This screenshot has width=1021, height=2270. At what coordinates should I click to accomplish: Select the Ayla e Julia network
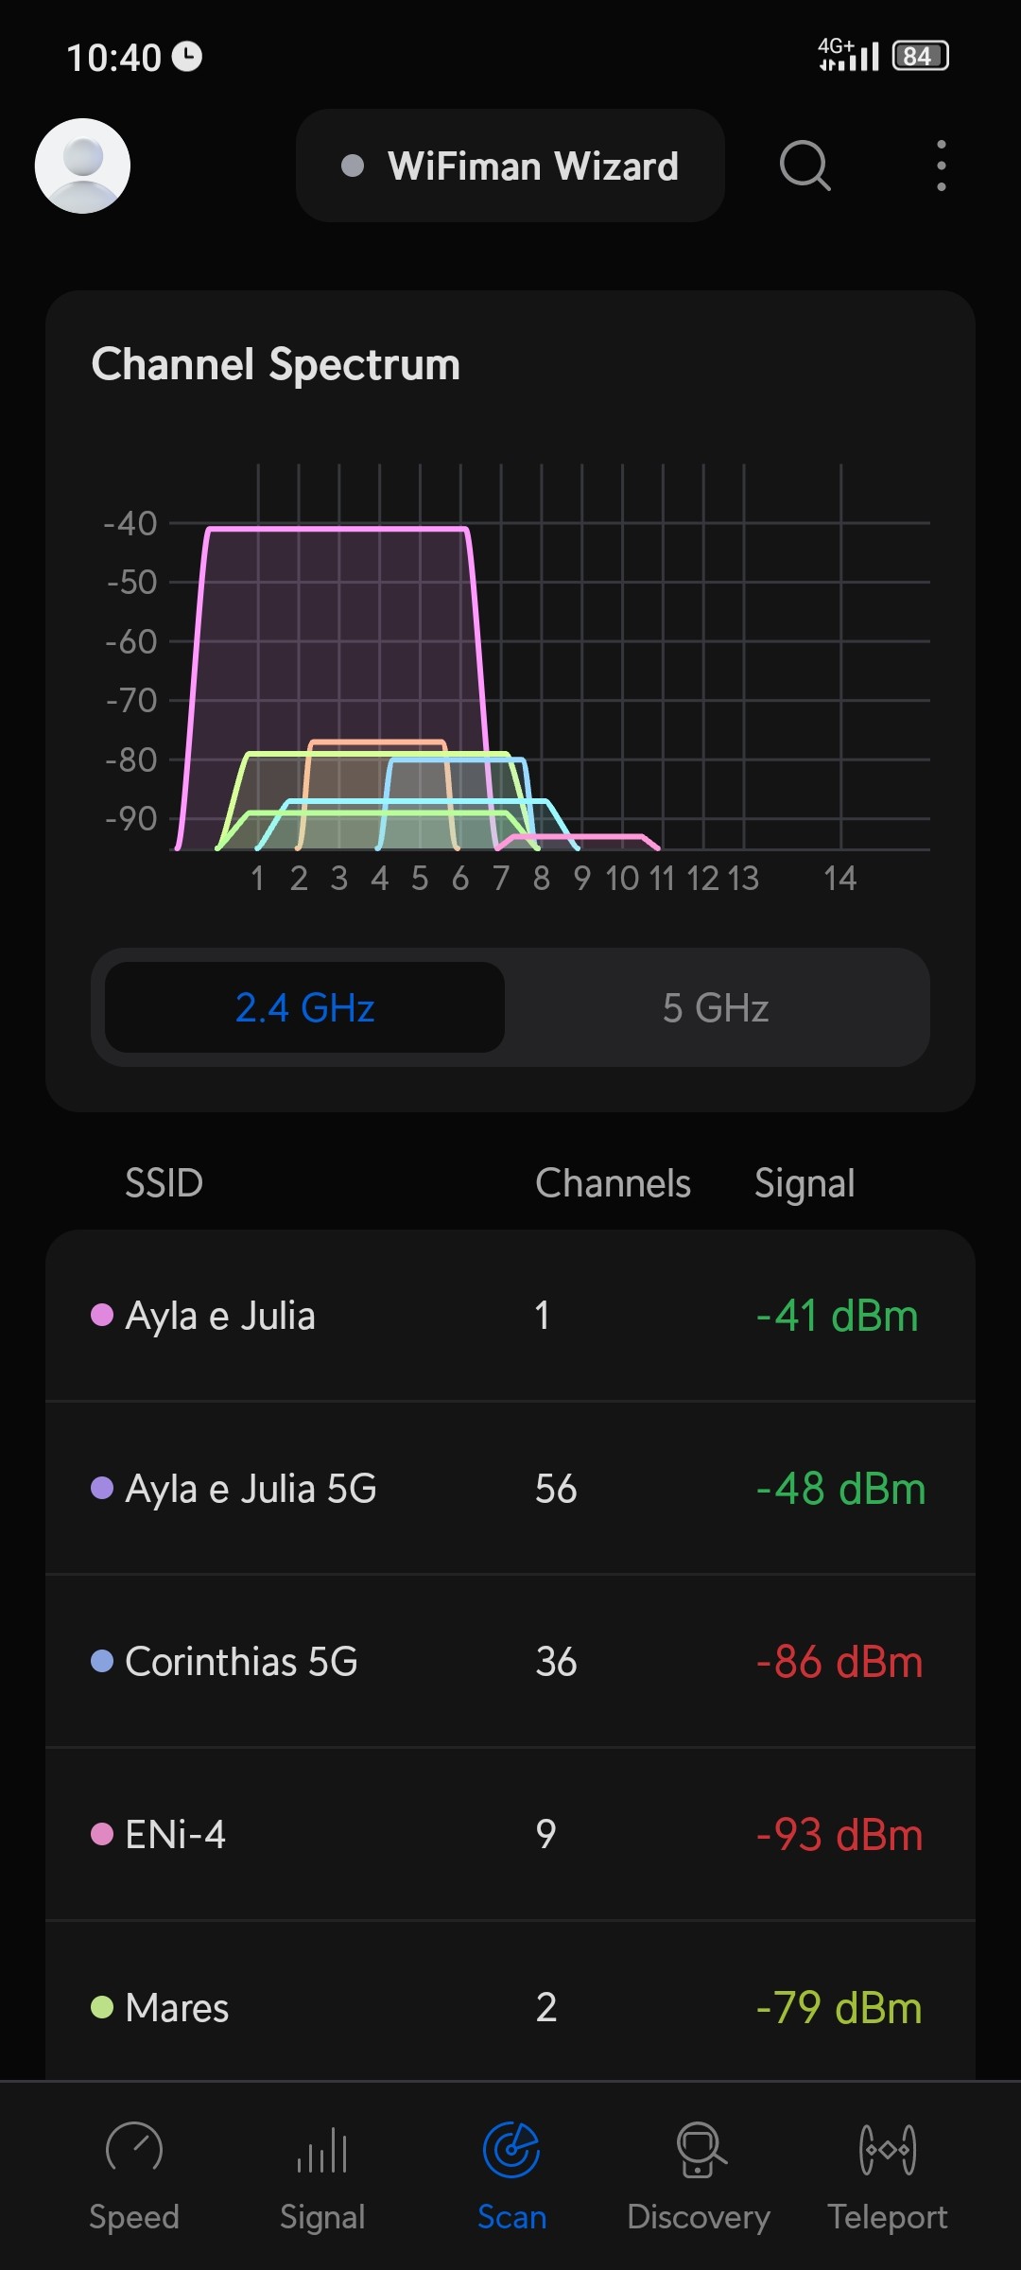pos(510,1316)
